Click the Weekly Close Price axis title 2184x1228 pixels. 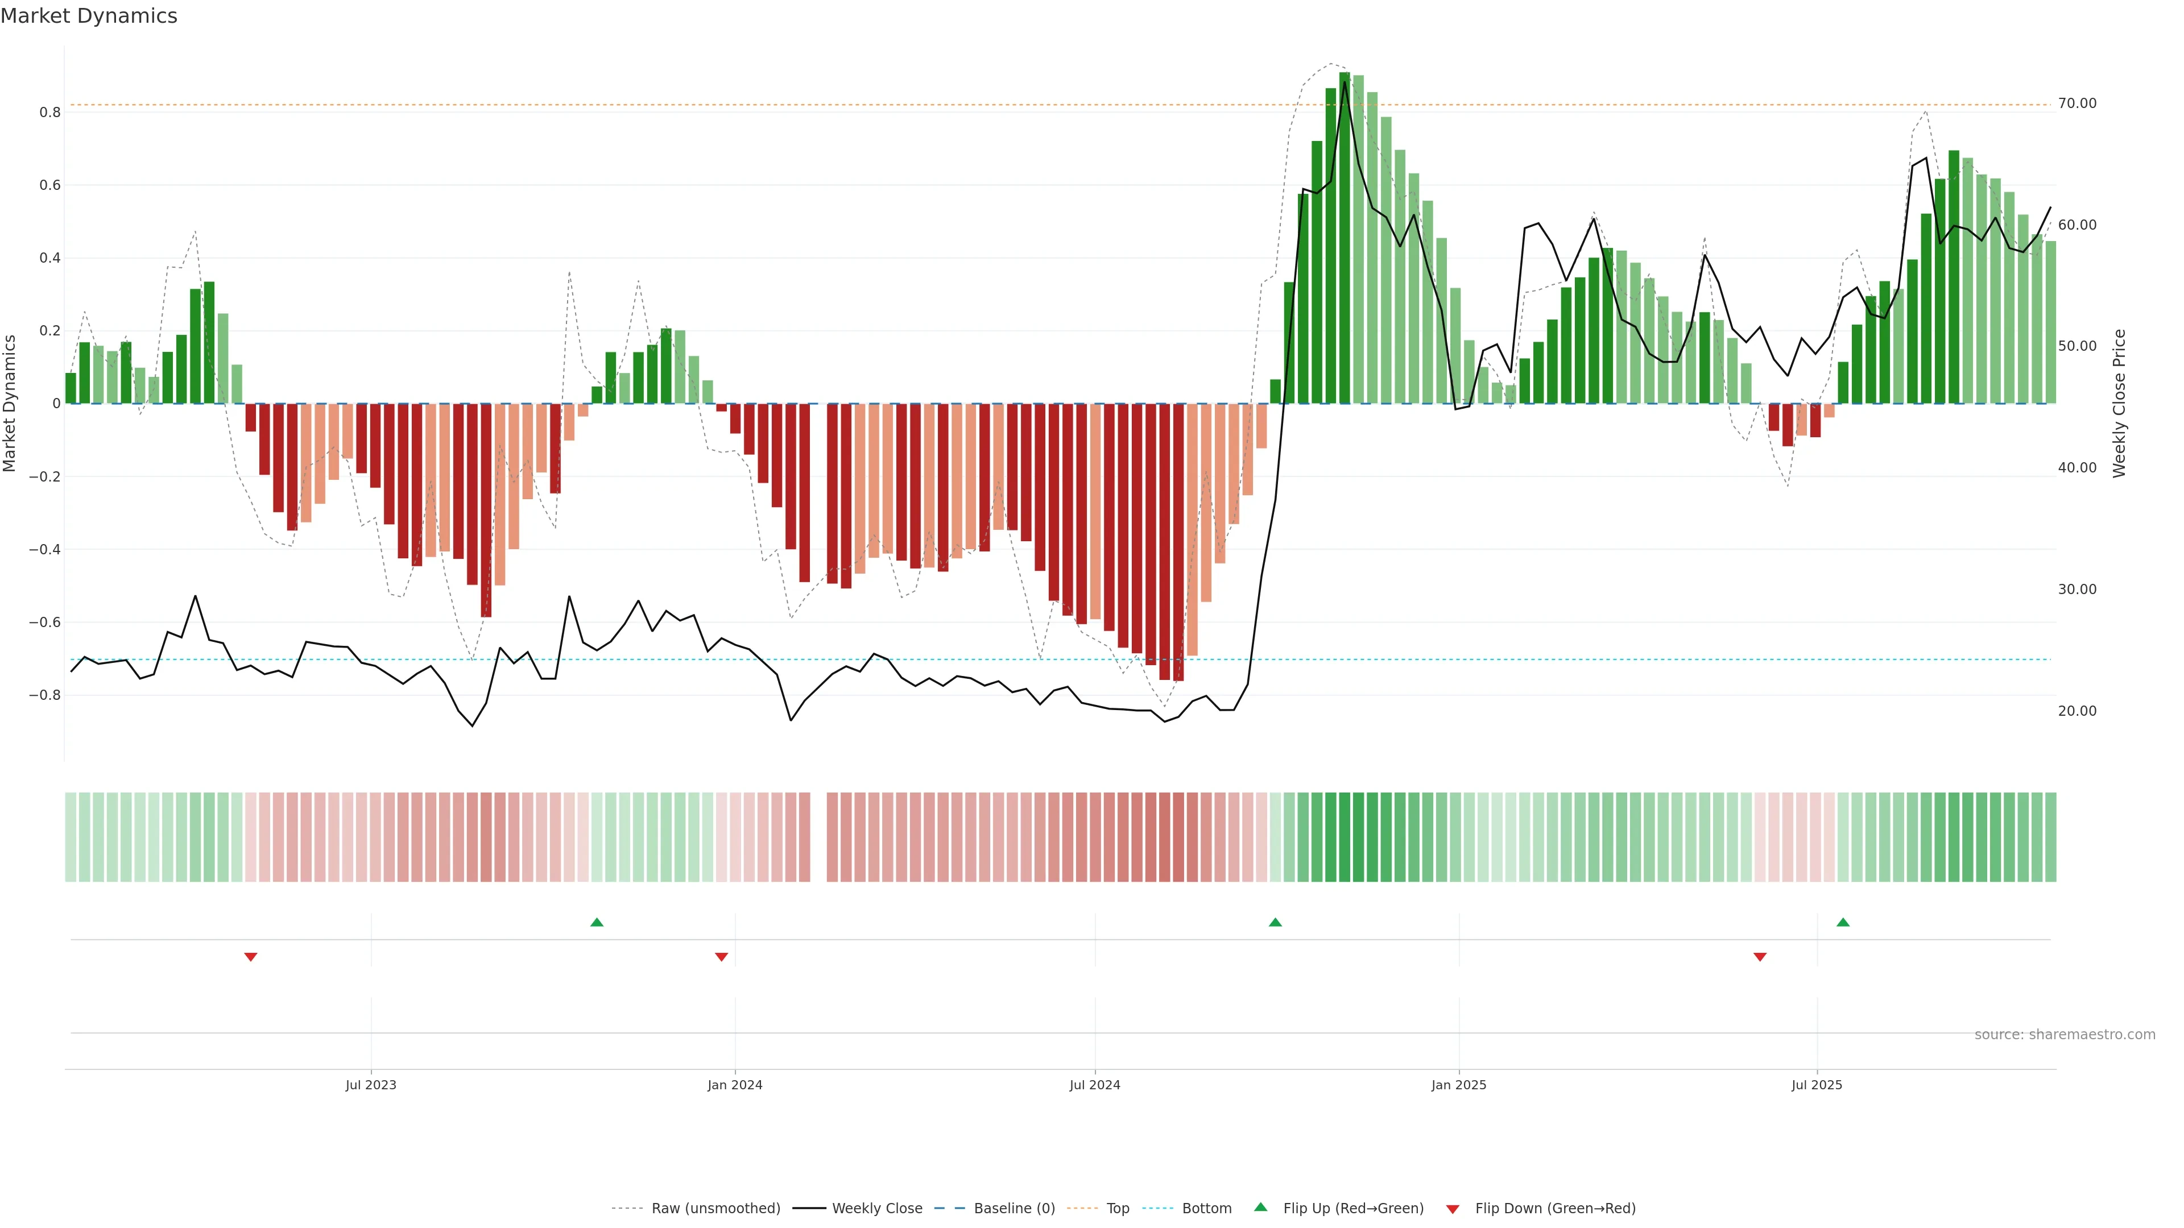(2120, 404)
